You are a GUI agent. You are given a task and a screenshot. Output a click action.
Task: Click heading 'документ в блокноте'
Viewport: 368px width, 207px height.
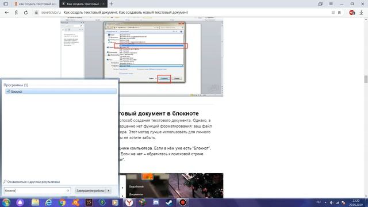tap(168, 113)
